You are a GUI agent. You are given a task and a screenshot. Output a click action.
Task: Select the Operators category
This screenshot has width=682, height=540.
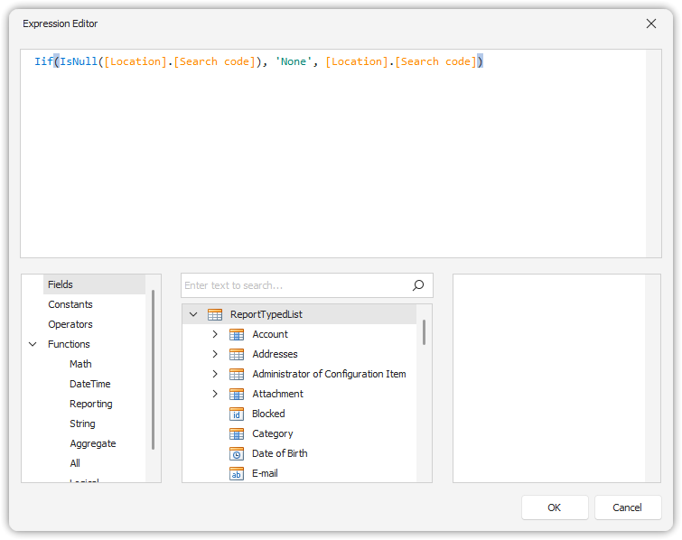[70, 324]
